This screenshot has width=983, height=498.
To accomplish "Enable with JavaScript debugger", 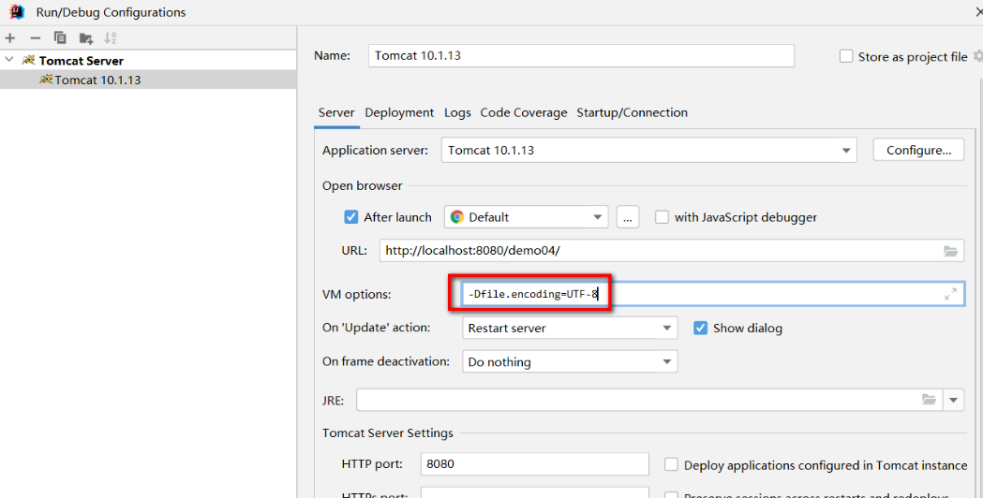I will [x=662, y=217].
